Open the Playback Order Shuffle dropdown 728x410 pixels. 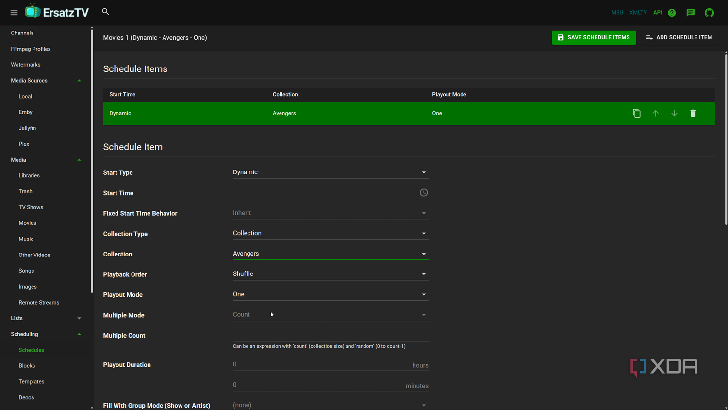tap(331, 274)
